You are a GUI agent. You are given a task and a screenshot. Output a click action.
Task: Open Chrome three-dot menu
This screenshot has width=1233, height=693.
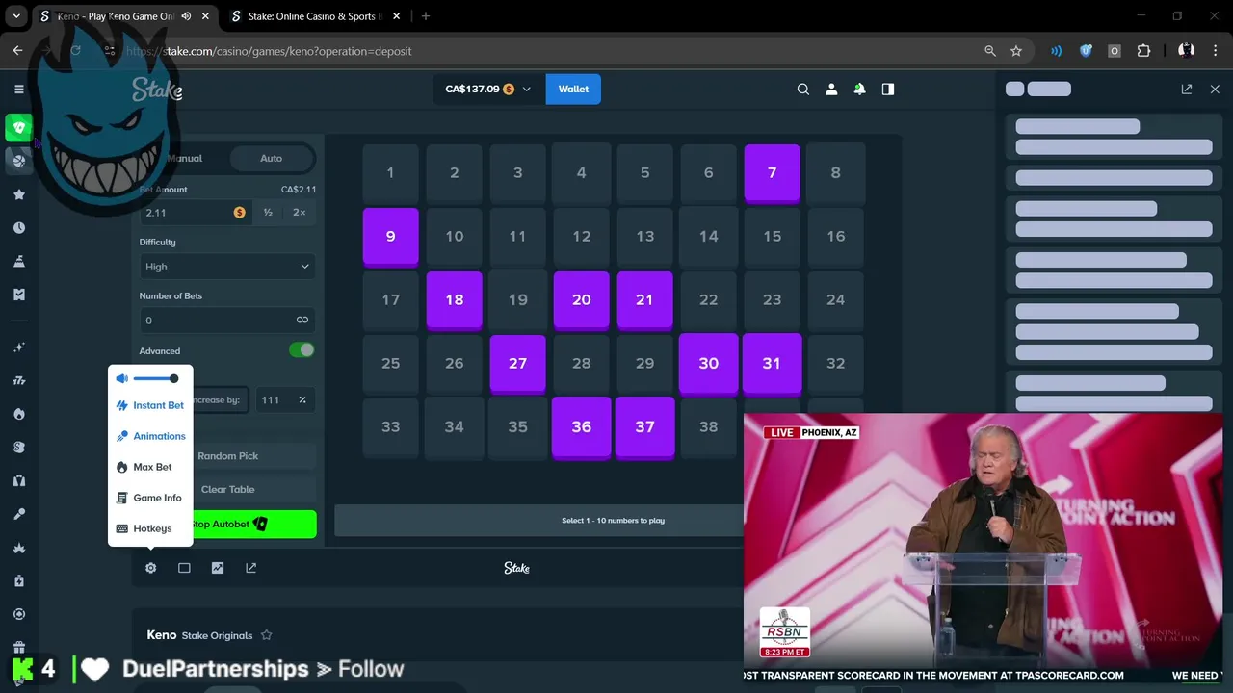[1215, 51]
